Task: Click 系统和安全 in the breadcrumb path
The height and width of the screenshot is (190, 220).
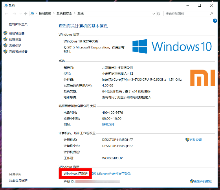Action: 64,14
